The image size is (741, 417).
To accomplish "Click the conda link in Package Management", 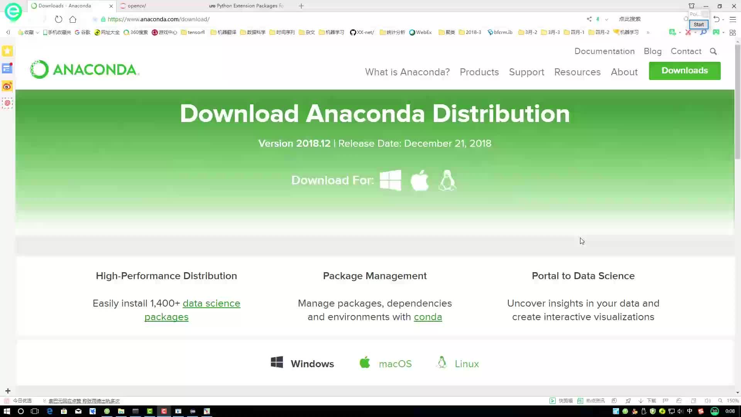I will (x=428, y=317).
